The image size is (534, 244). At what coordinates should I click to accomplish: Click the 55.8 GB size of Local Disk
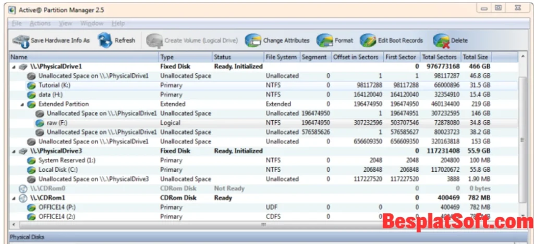click(x=480, y=170)
